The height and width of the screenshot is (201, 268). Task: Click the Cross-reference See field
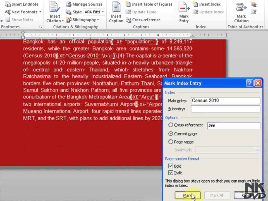tap(234, 125)
